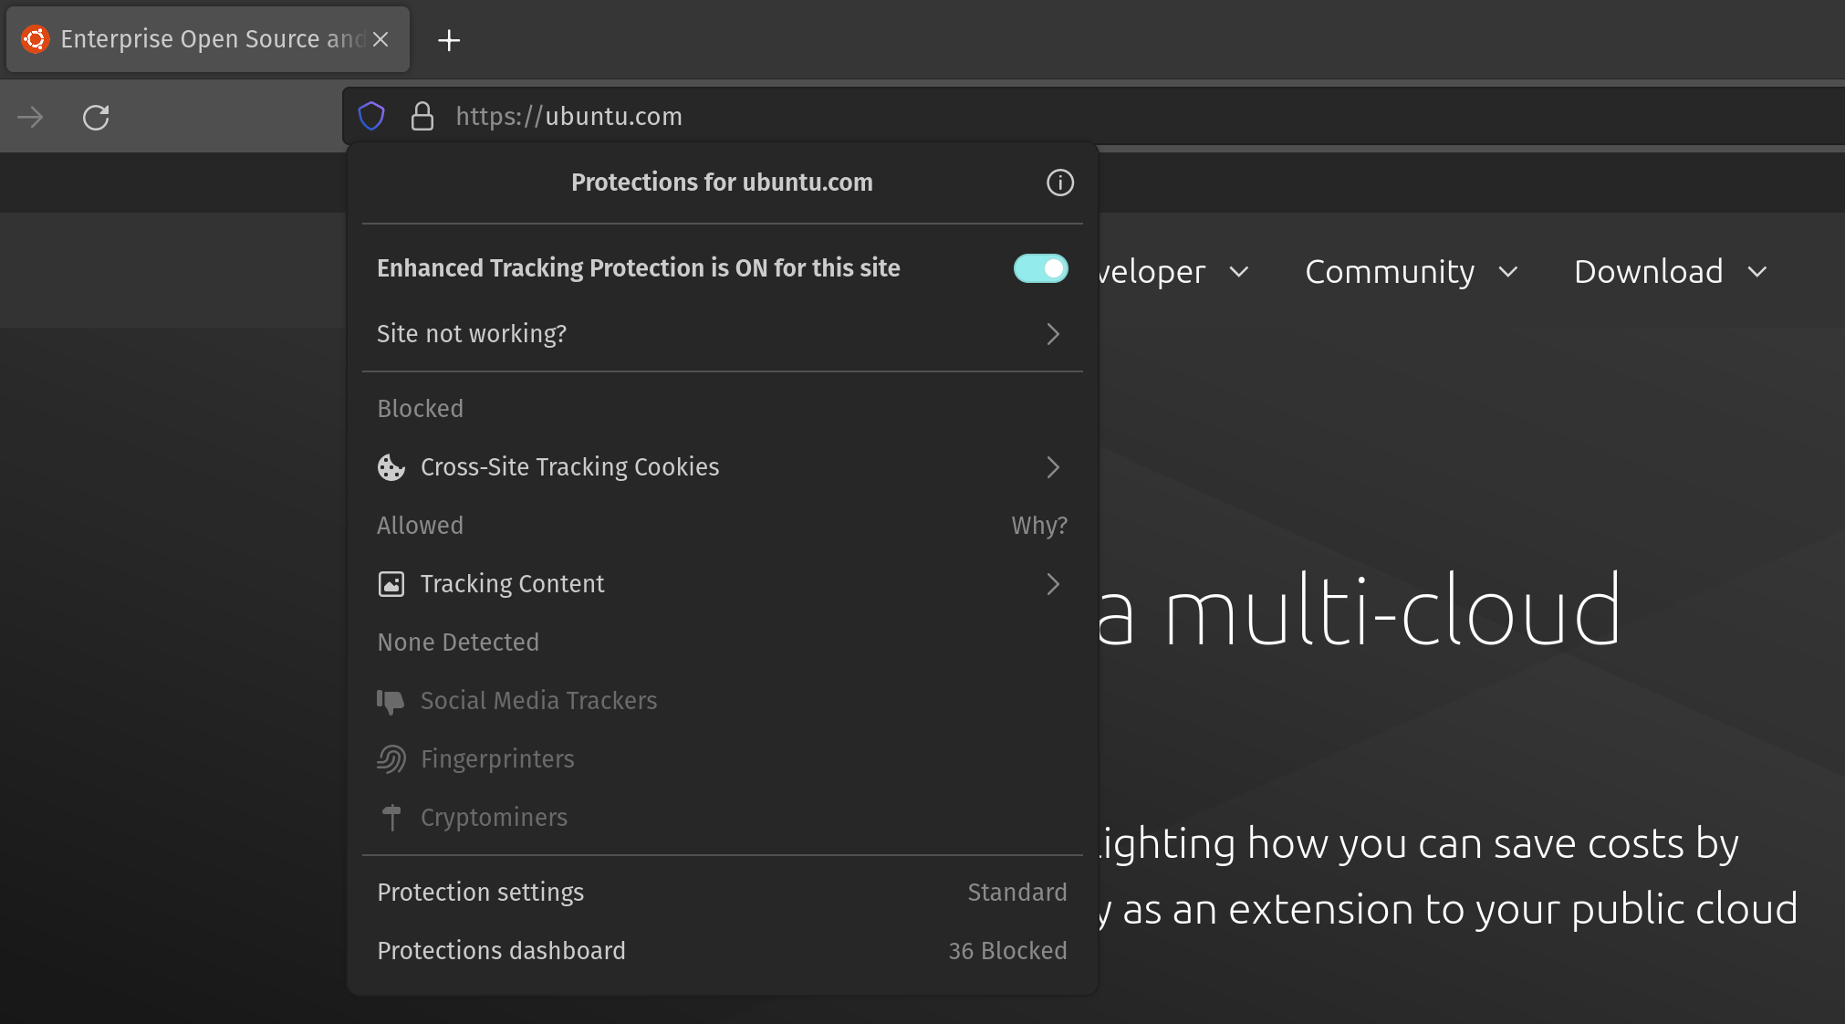
Task: Click the Blocked section label
Action: pyautogui.click(x=421, y=409)
